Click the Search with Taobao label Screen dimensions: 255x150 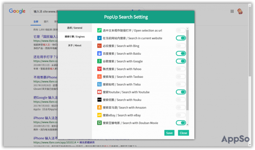123,77
